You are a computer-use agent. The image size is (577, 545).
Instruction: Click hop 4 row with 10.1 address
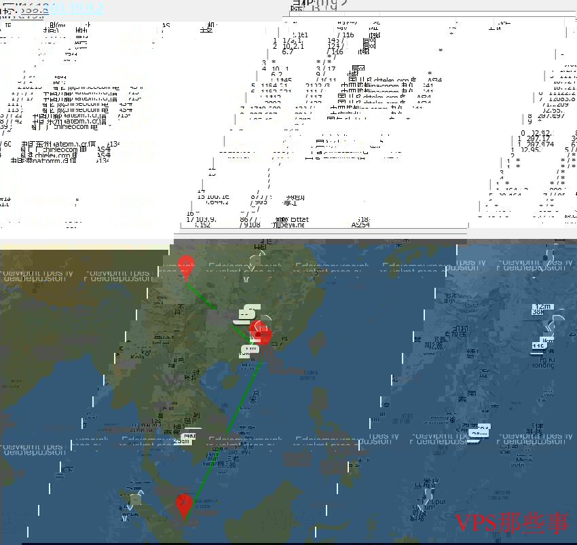(x=305, y=69)
